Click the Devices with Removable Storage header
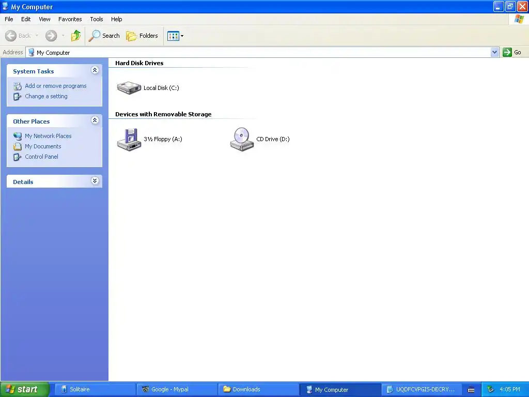Viewport: 529px width, 397px height. pyautogui.click(x=163, y=114)
